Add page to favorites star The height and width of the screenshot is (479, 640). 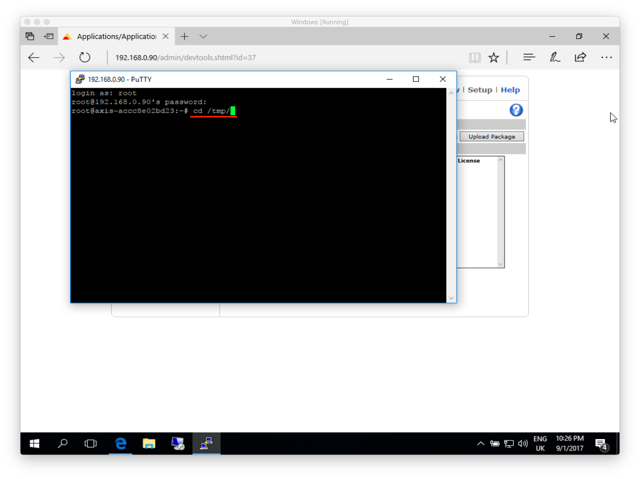tap(494, 57)
